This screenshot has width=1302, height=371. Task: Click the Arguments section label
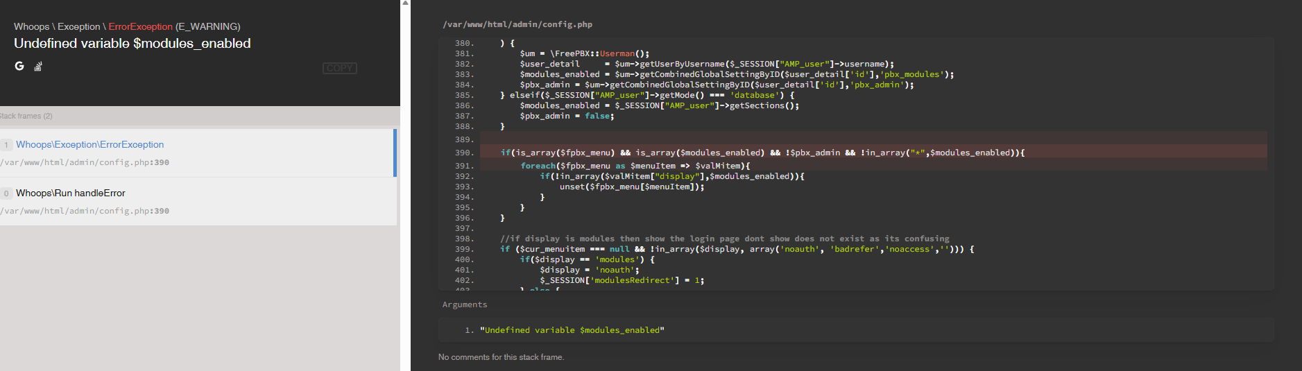click(465, 304)
